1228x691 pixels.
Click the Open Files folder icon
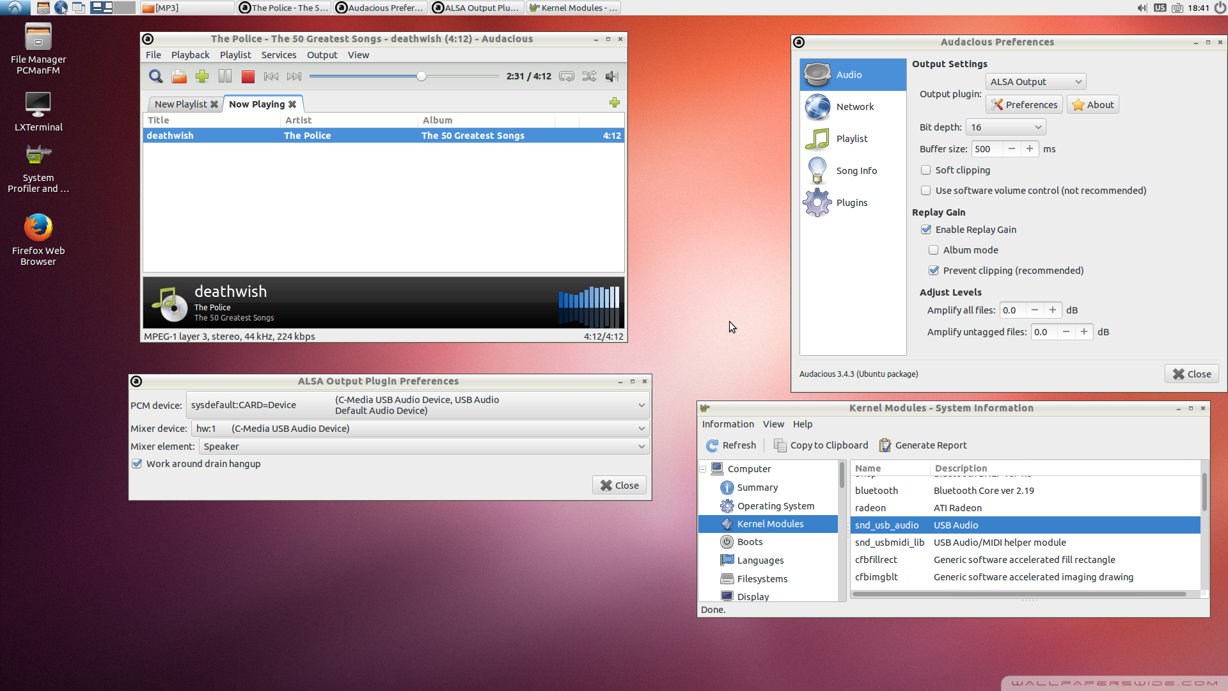coord(179,77)
